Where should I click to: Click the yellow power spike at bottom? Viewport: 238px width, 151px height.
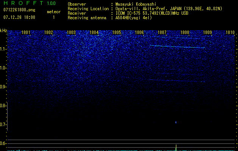176,148
